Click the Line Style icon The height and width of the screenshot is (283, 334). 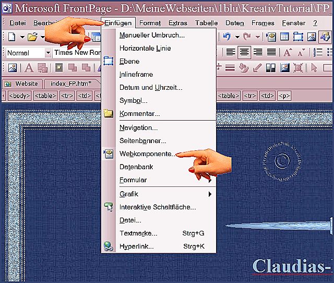230,68
